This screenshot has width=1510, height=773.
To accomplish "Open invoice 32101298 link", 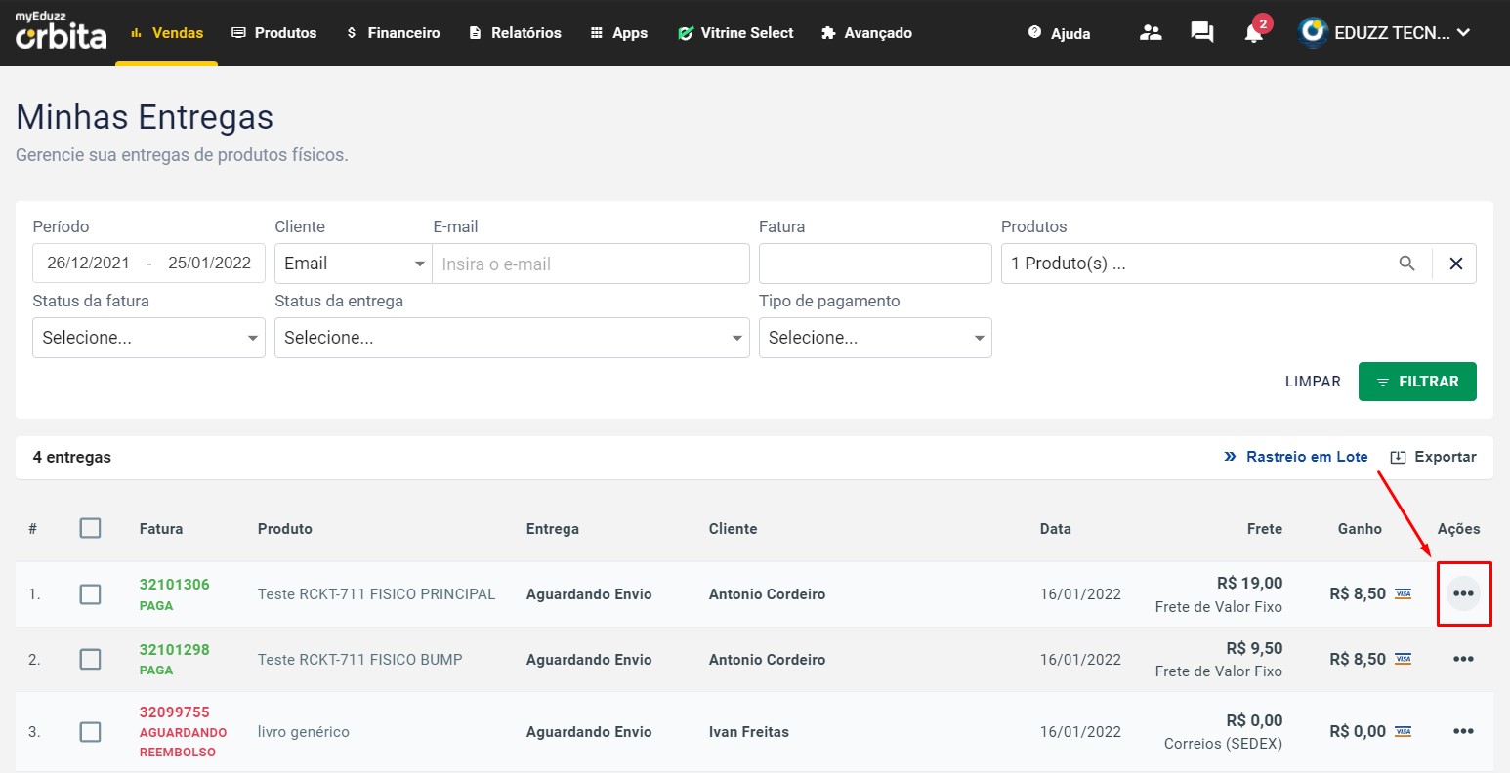I will coord(175,650).
